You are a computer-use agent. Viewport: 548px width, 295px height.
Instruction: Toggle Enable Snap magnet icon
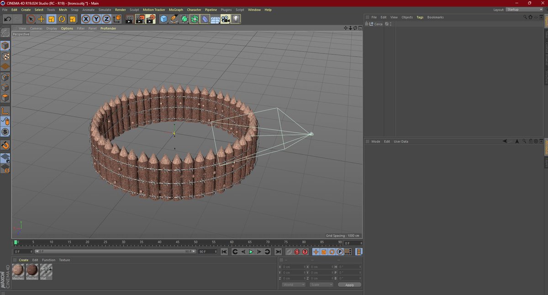pos(5,145)
